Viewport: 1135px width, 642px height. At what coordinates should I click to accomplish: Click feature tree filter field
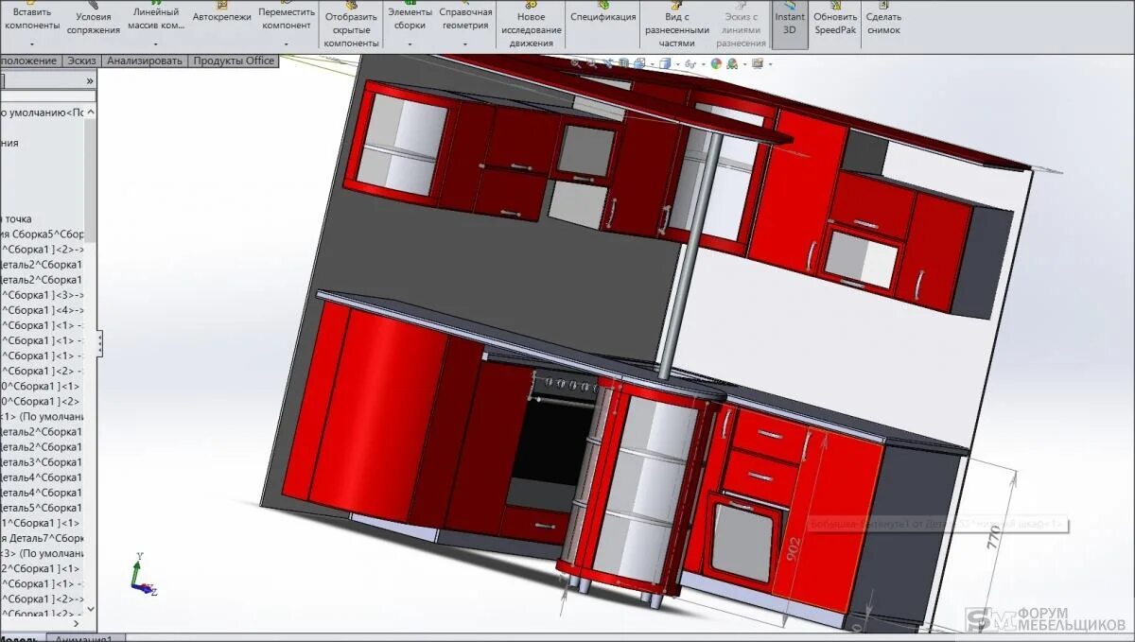47,95
